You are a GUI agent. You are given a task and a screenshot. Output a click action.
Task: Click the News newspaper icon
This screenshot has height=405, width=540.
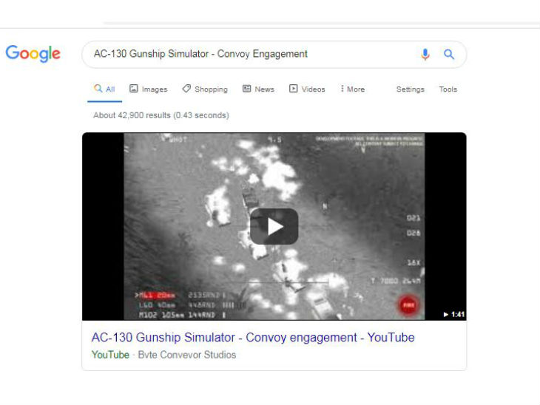pyautogui.click(x=246, y=89)
